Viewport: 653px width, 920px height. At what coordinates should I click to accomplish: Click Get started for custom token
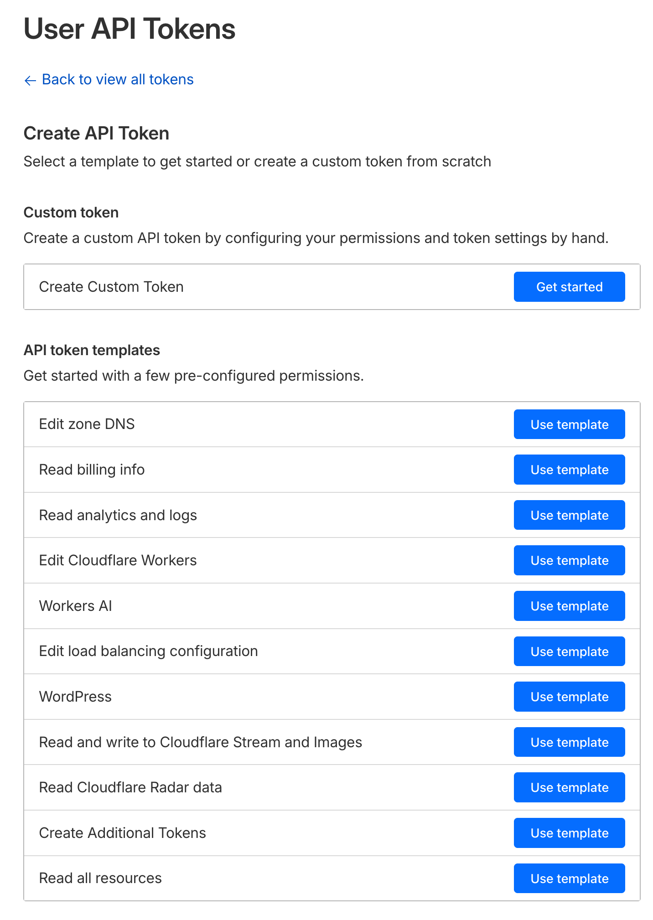tap(569, 287)
